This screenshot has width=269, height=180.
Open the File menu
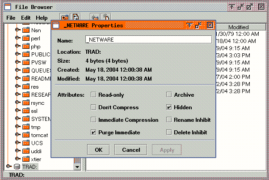coord(11,18)
